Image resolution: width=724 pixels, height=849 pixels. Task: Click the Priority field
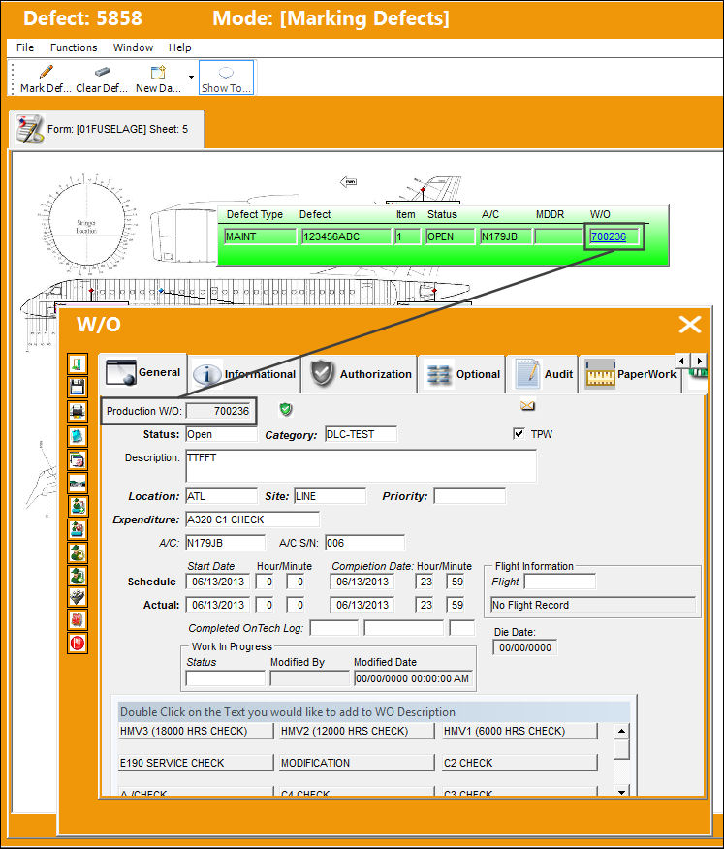coord(469,496)
